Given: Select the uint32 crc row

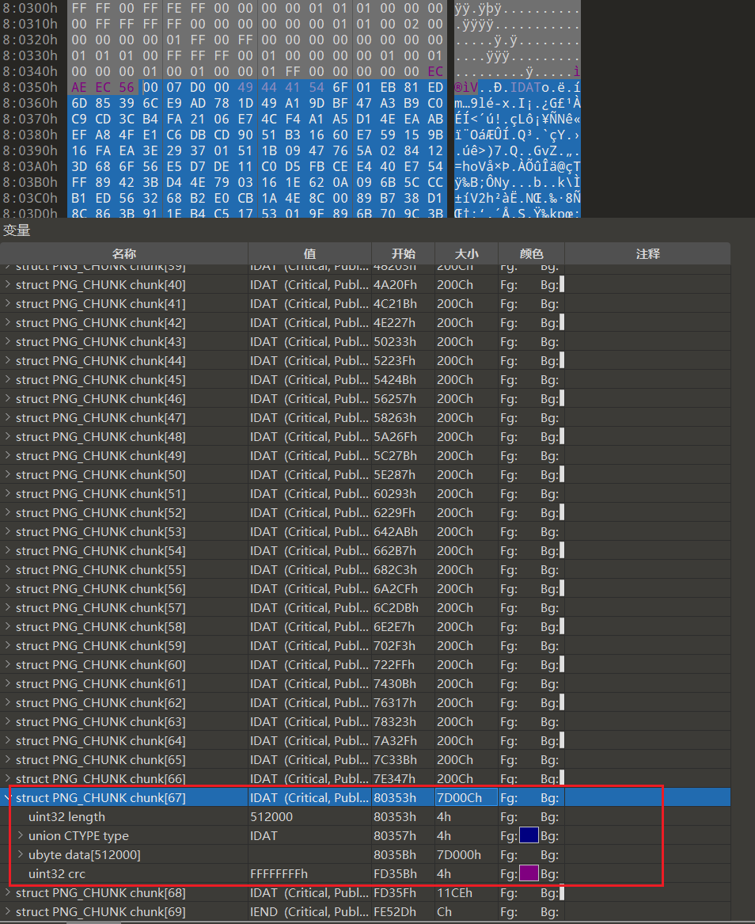Looking at the screenshot, I should pos(365,873).
